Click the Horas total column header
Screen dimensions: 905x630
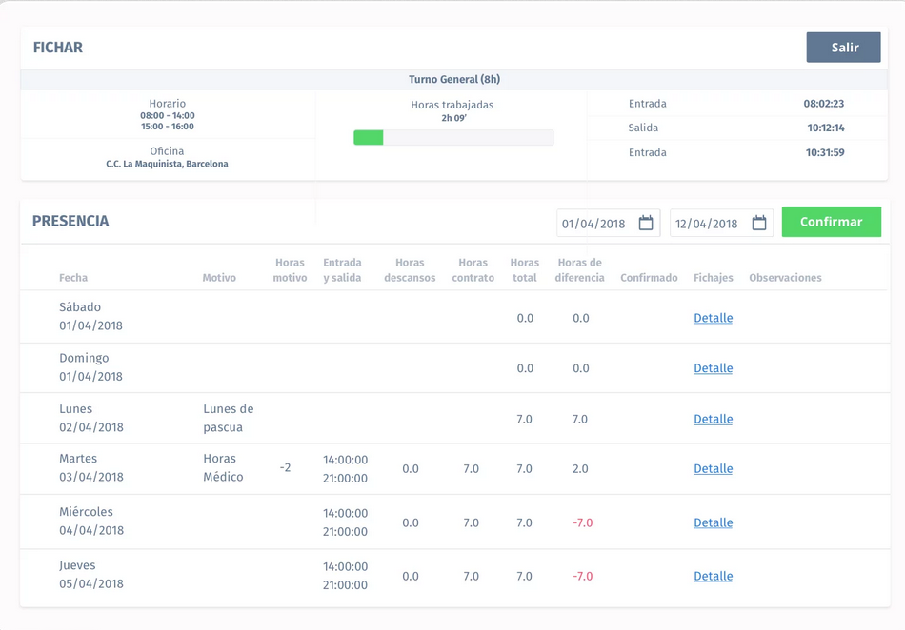point(524,270)
